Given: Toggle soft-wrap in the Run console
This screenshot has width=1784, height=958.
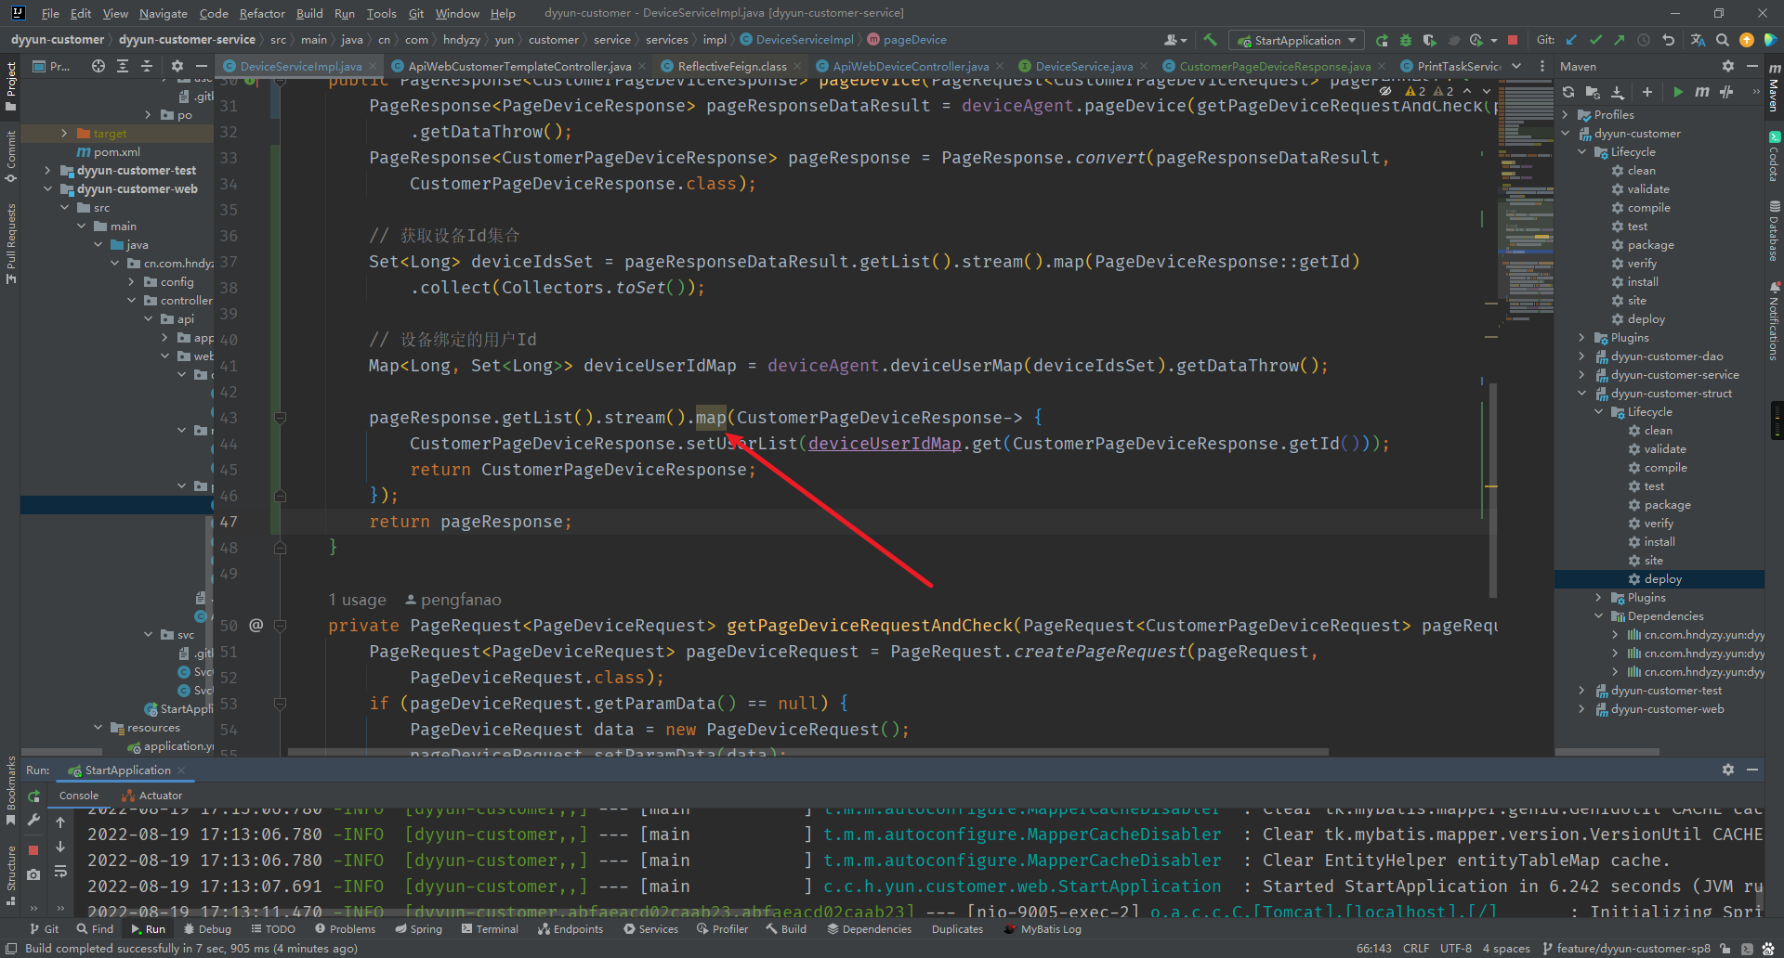Looking at the screenshot, I should tap(60, 872).
